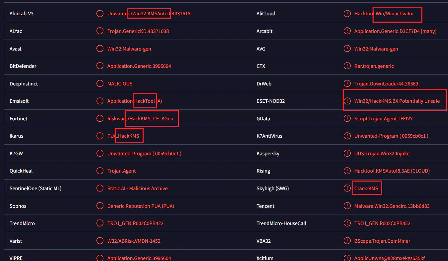Click the alert icon in the Fortinet row
The height and width of the screenshot is (261, 448).
coord(100,118)
